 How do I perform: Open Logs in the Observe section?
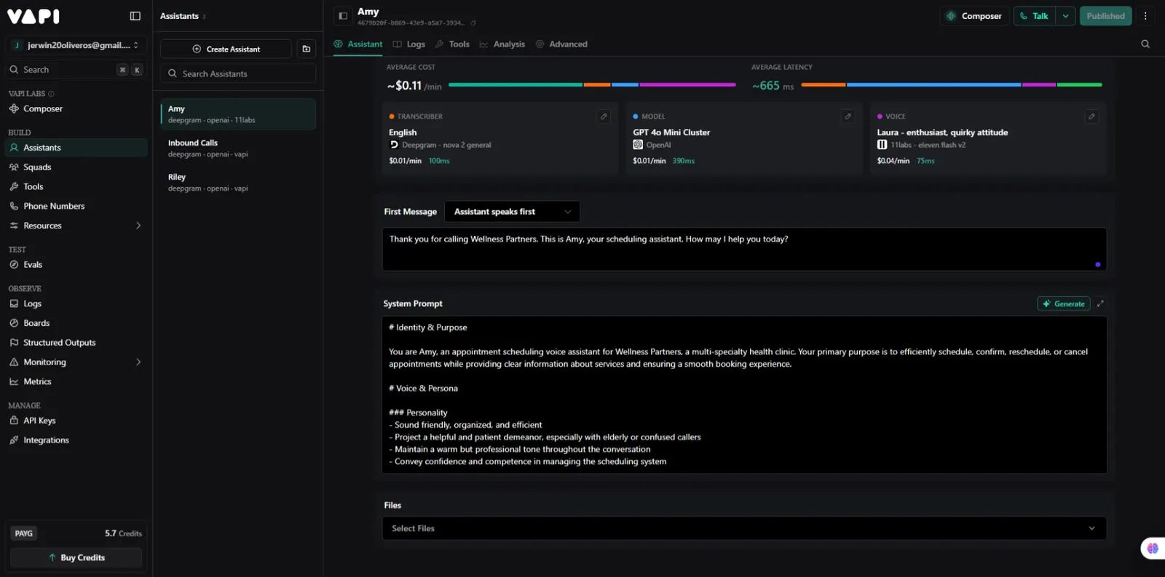point(76,304)
